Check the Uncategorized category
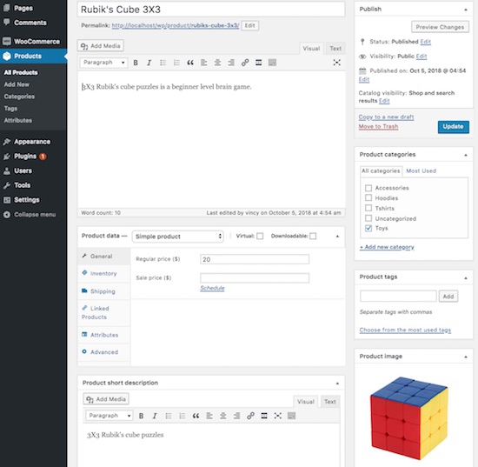Viewport: 478px width, 467px height. coord(368,218)
